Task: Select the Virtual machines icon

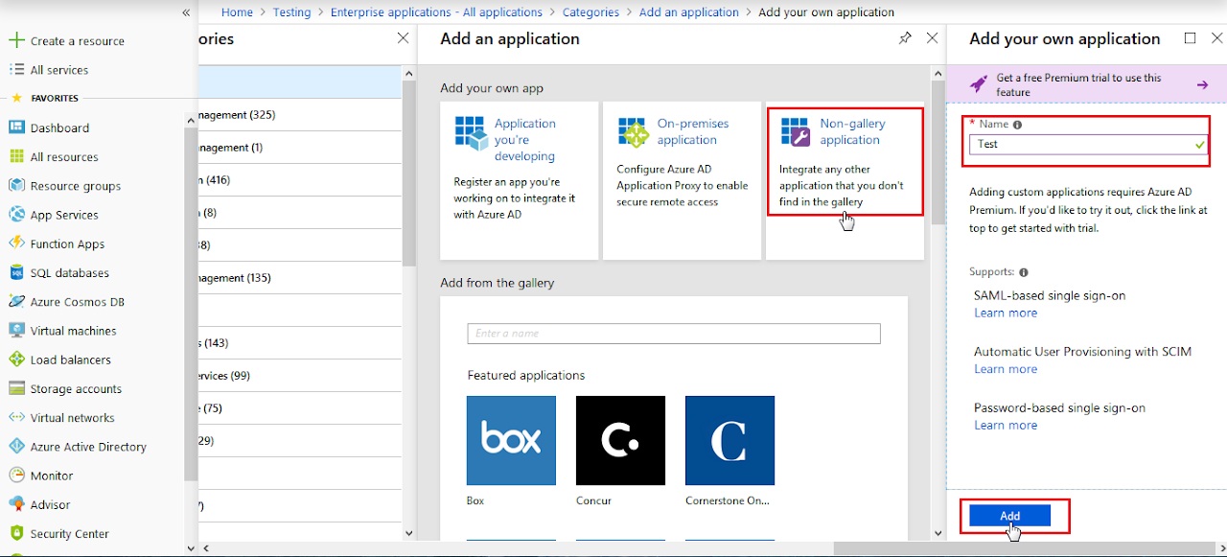Action: [15, 330]
